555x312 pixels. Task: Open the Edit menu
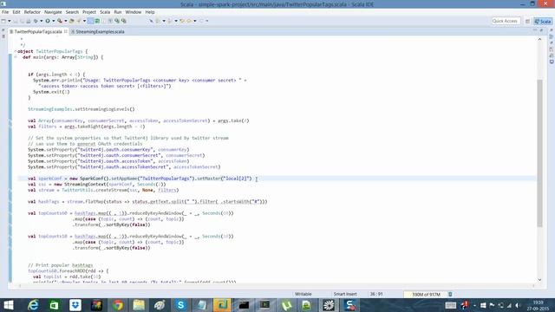[x=16, y=12]
